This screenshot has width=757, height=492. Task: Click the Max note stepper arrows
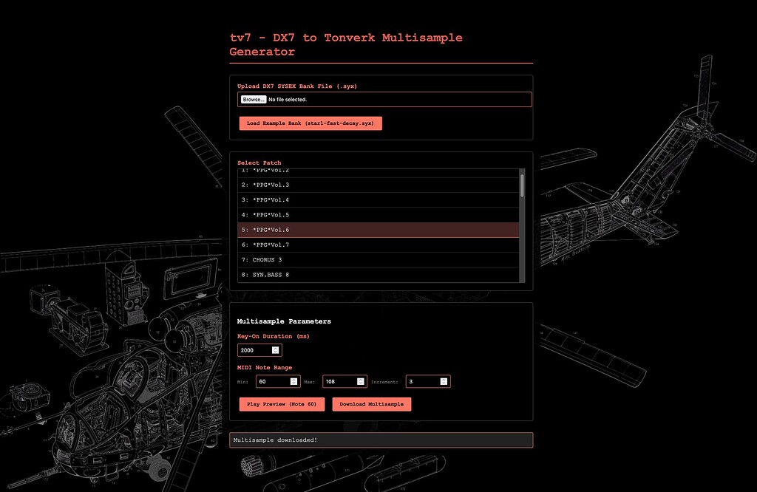tap(360, 381)
